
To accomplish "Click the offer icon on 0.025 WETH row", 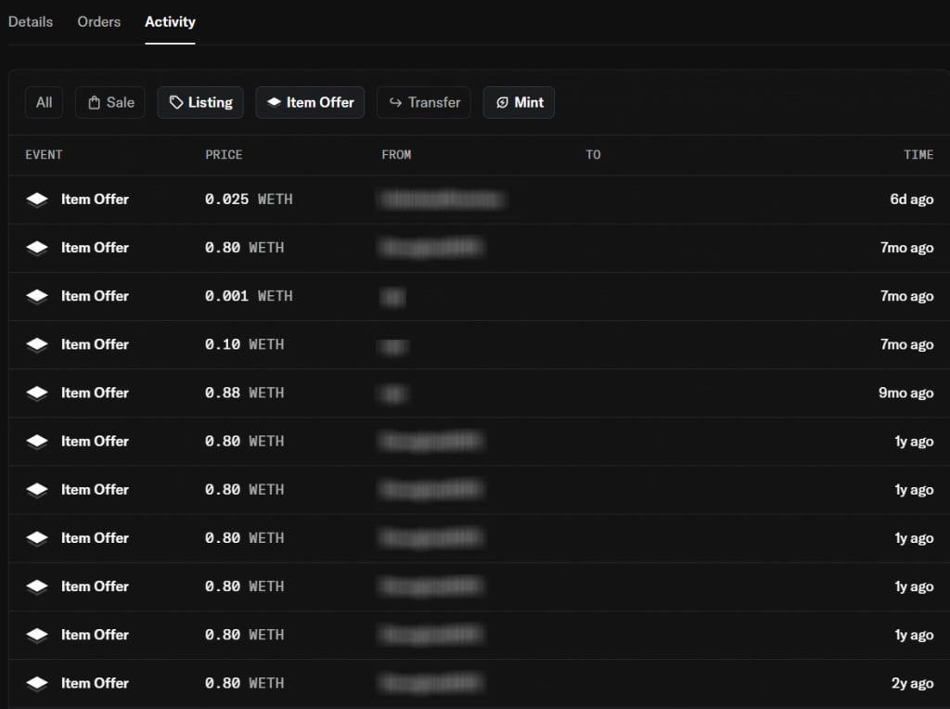I will click(37, 200).
